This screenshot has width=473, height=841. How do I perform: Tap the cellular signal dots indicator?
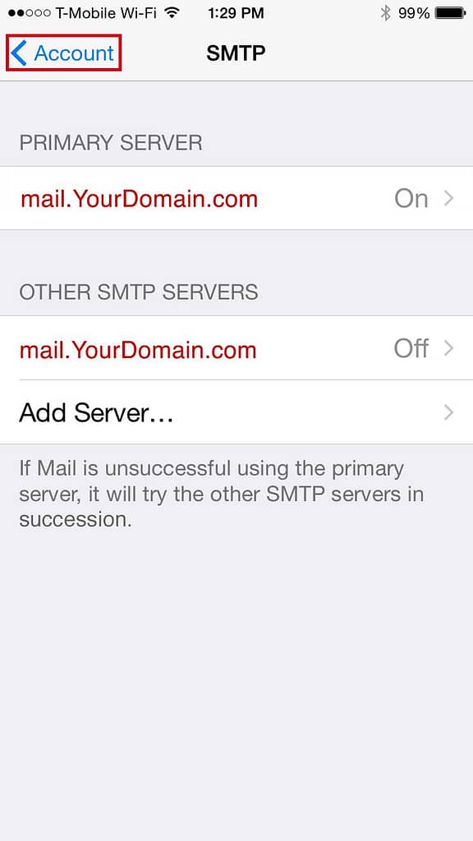pos(30,13)
